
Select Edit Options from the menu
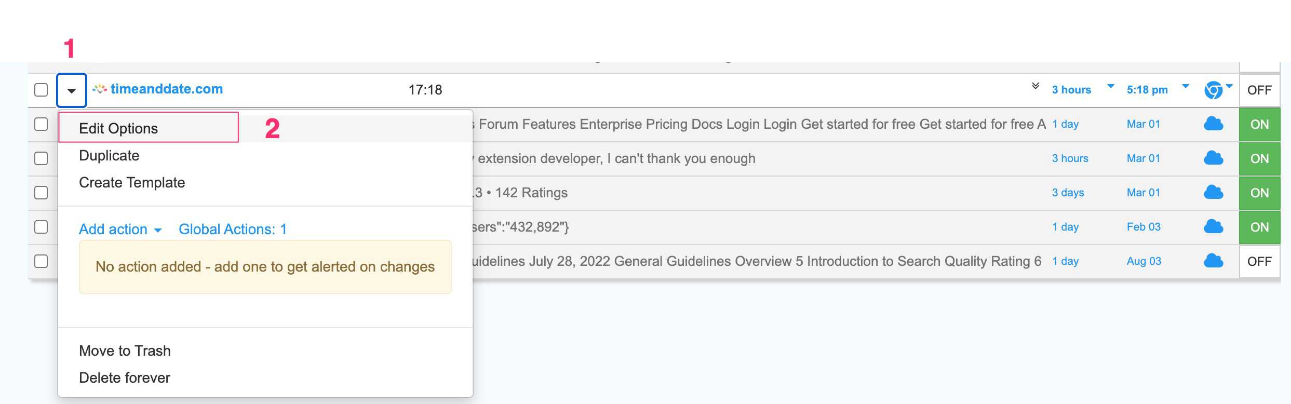118,128
